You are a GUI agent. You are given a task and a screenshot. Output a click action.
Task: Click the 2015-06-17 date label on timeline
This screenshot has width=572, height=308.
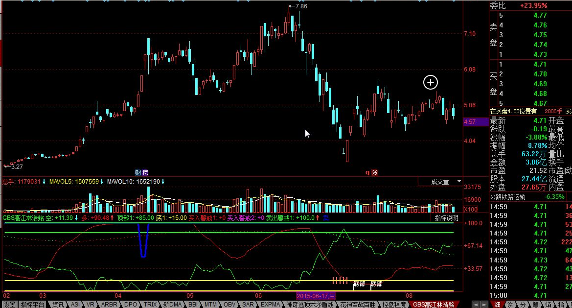click(316, 296)
